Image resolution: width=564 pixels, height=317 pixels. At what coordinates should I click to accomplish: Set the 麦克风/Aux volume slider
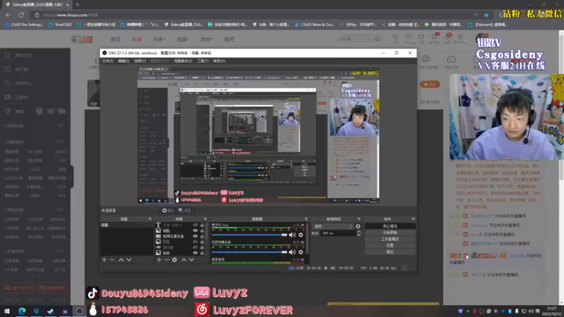250,235
